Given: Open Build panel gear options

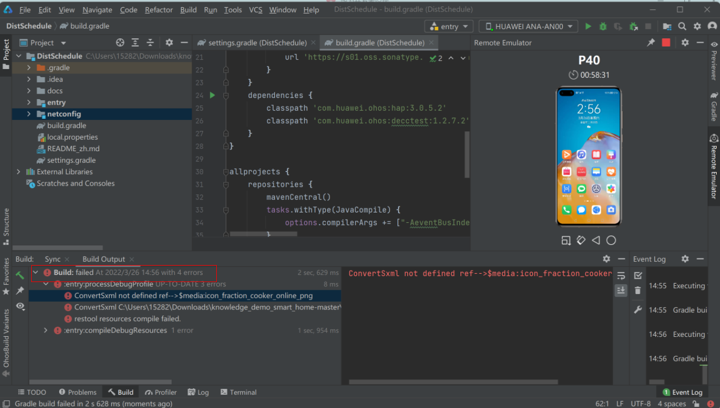Looking at the screenshot, I should tap(606, 259).
